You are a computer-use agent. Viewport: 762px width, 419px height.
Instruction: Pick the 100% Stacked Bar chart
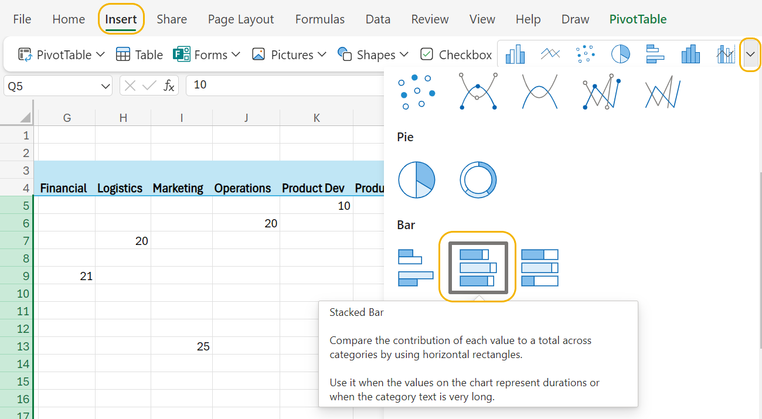[539, 267]
